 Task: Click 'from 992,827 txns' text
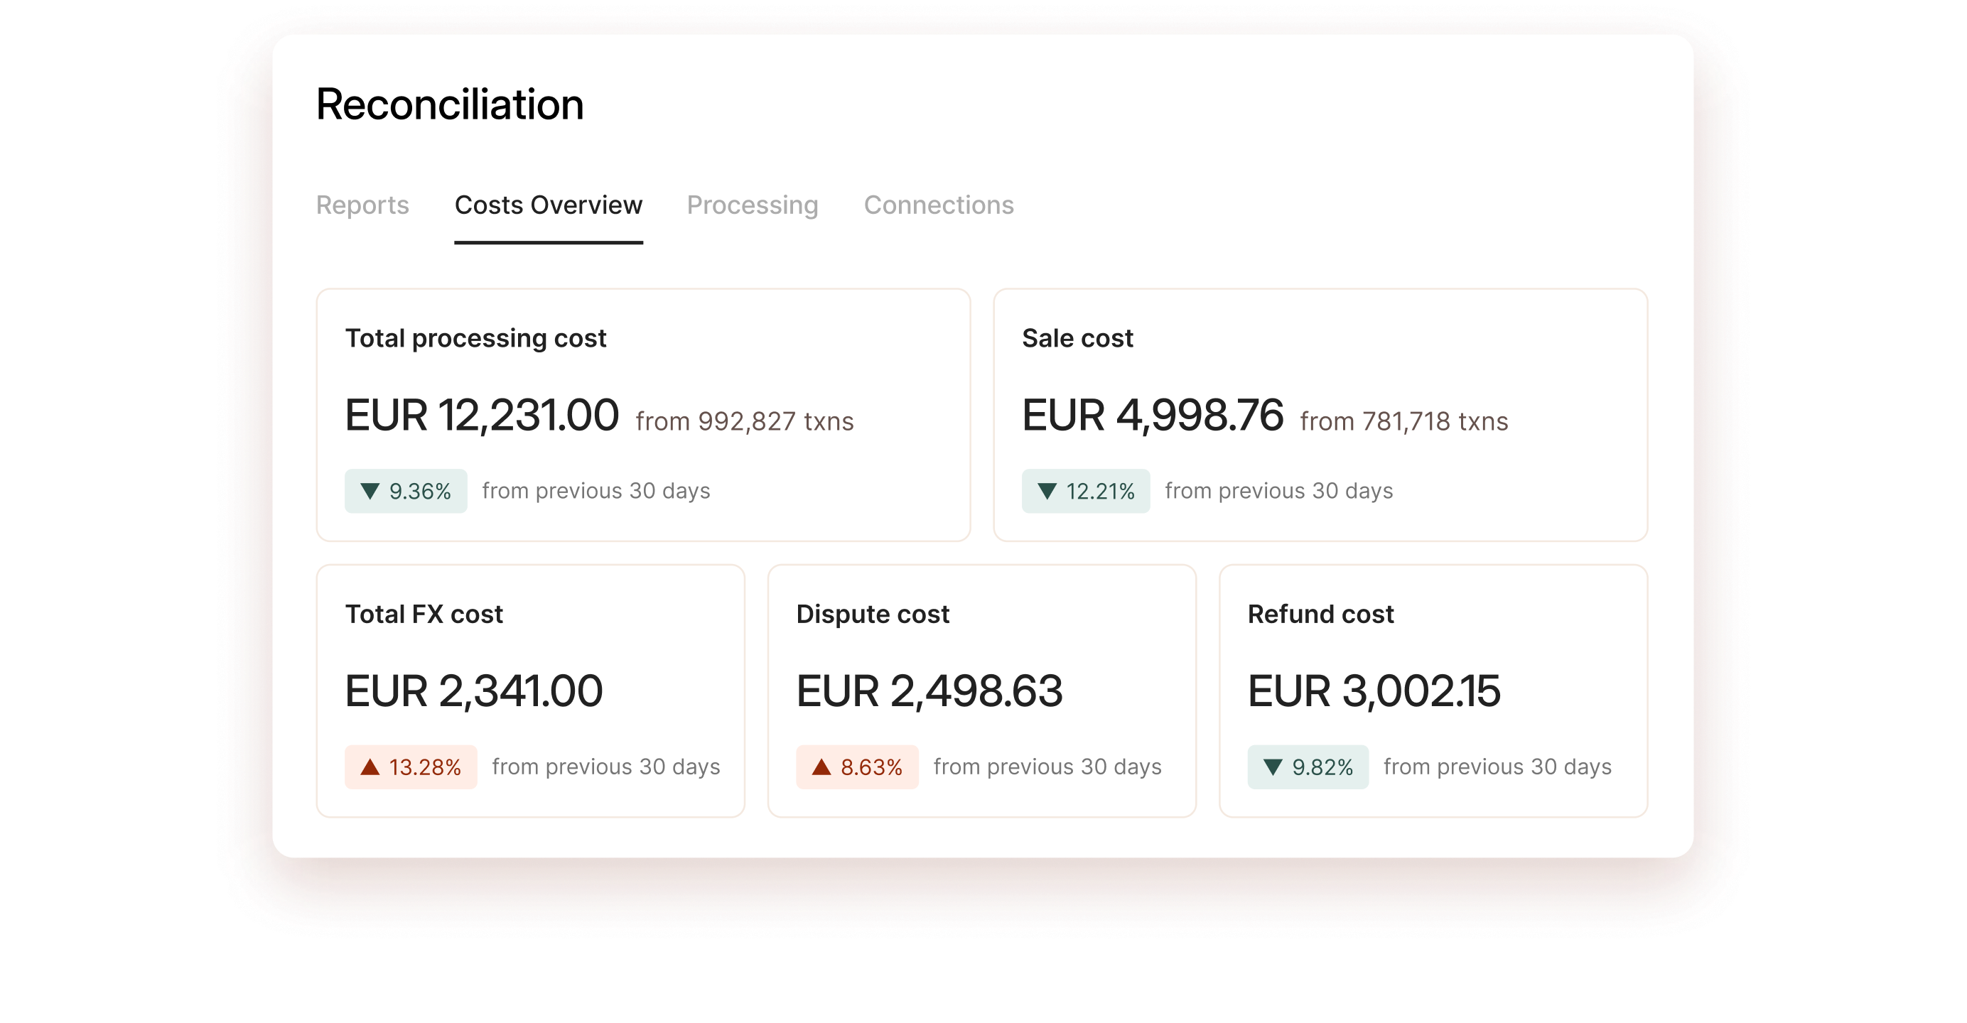pyautogui.click(x=744, y=421)
